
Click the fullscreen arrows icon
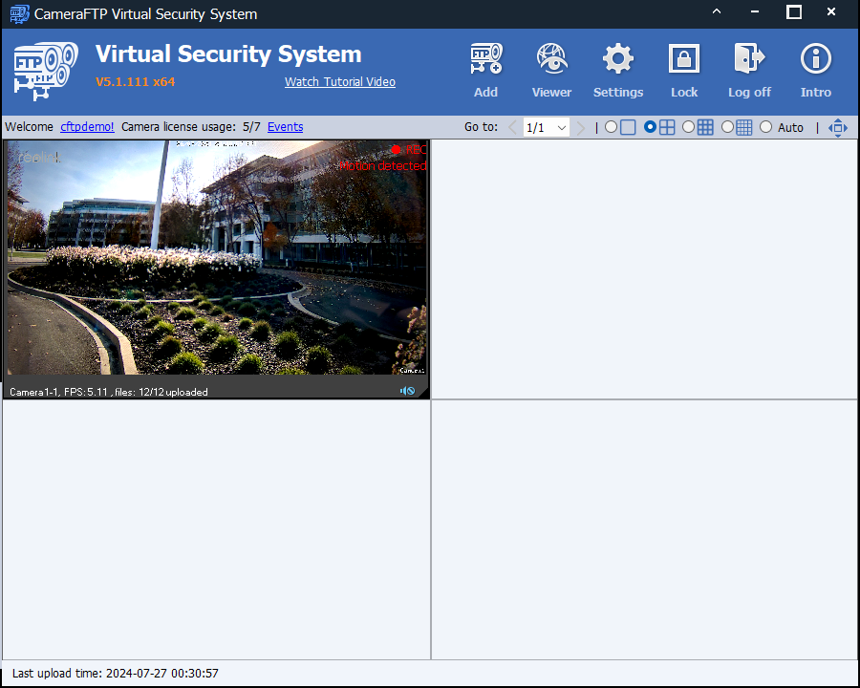tap(838, 127)
